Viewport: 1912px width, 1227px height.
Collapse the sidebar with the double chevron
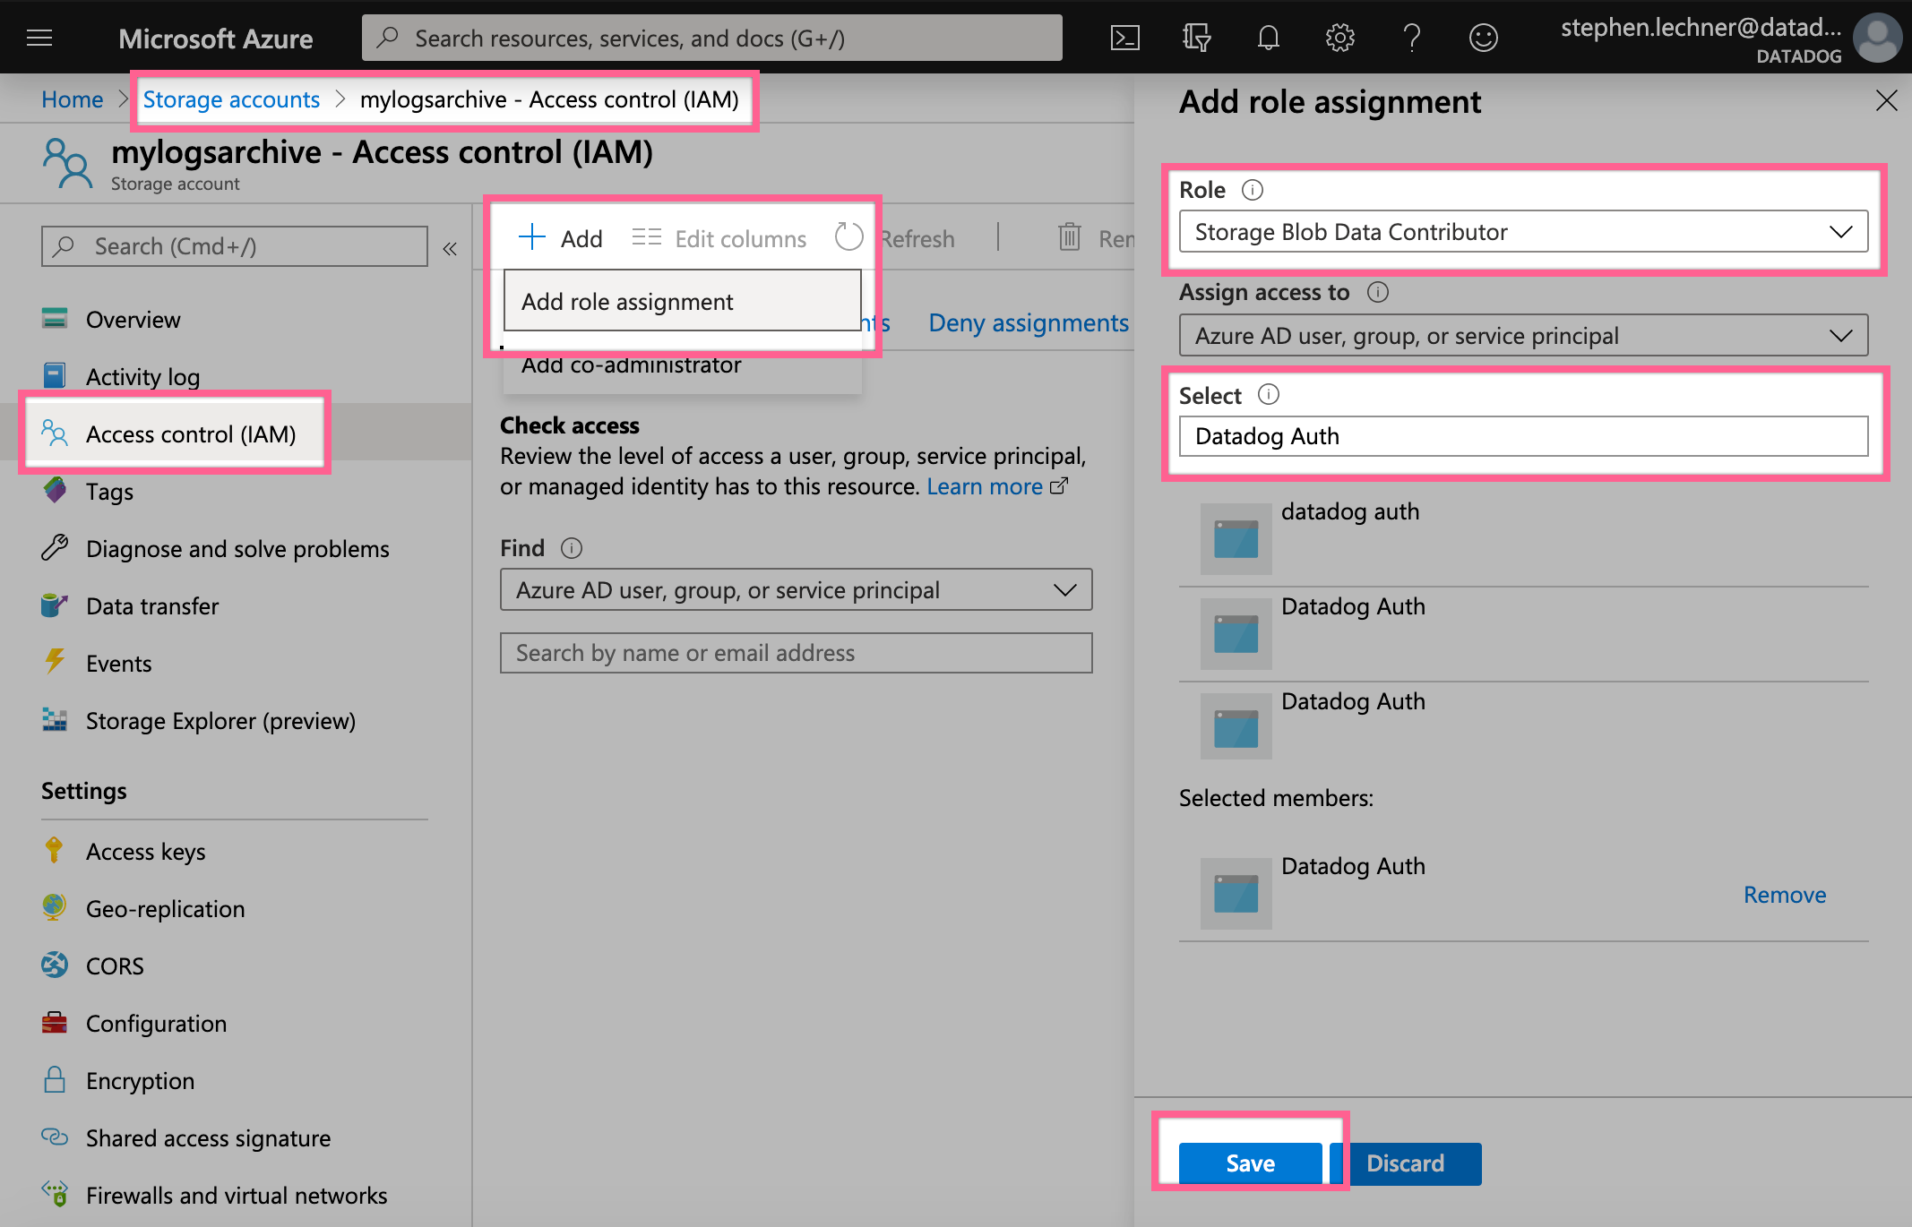(450, 248)
